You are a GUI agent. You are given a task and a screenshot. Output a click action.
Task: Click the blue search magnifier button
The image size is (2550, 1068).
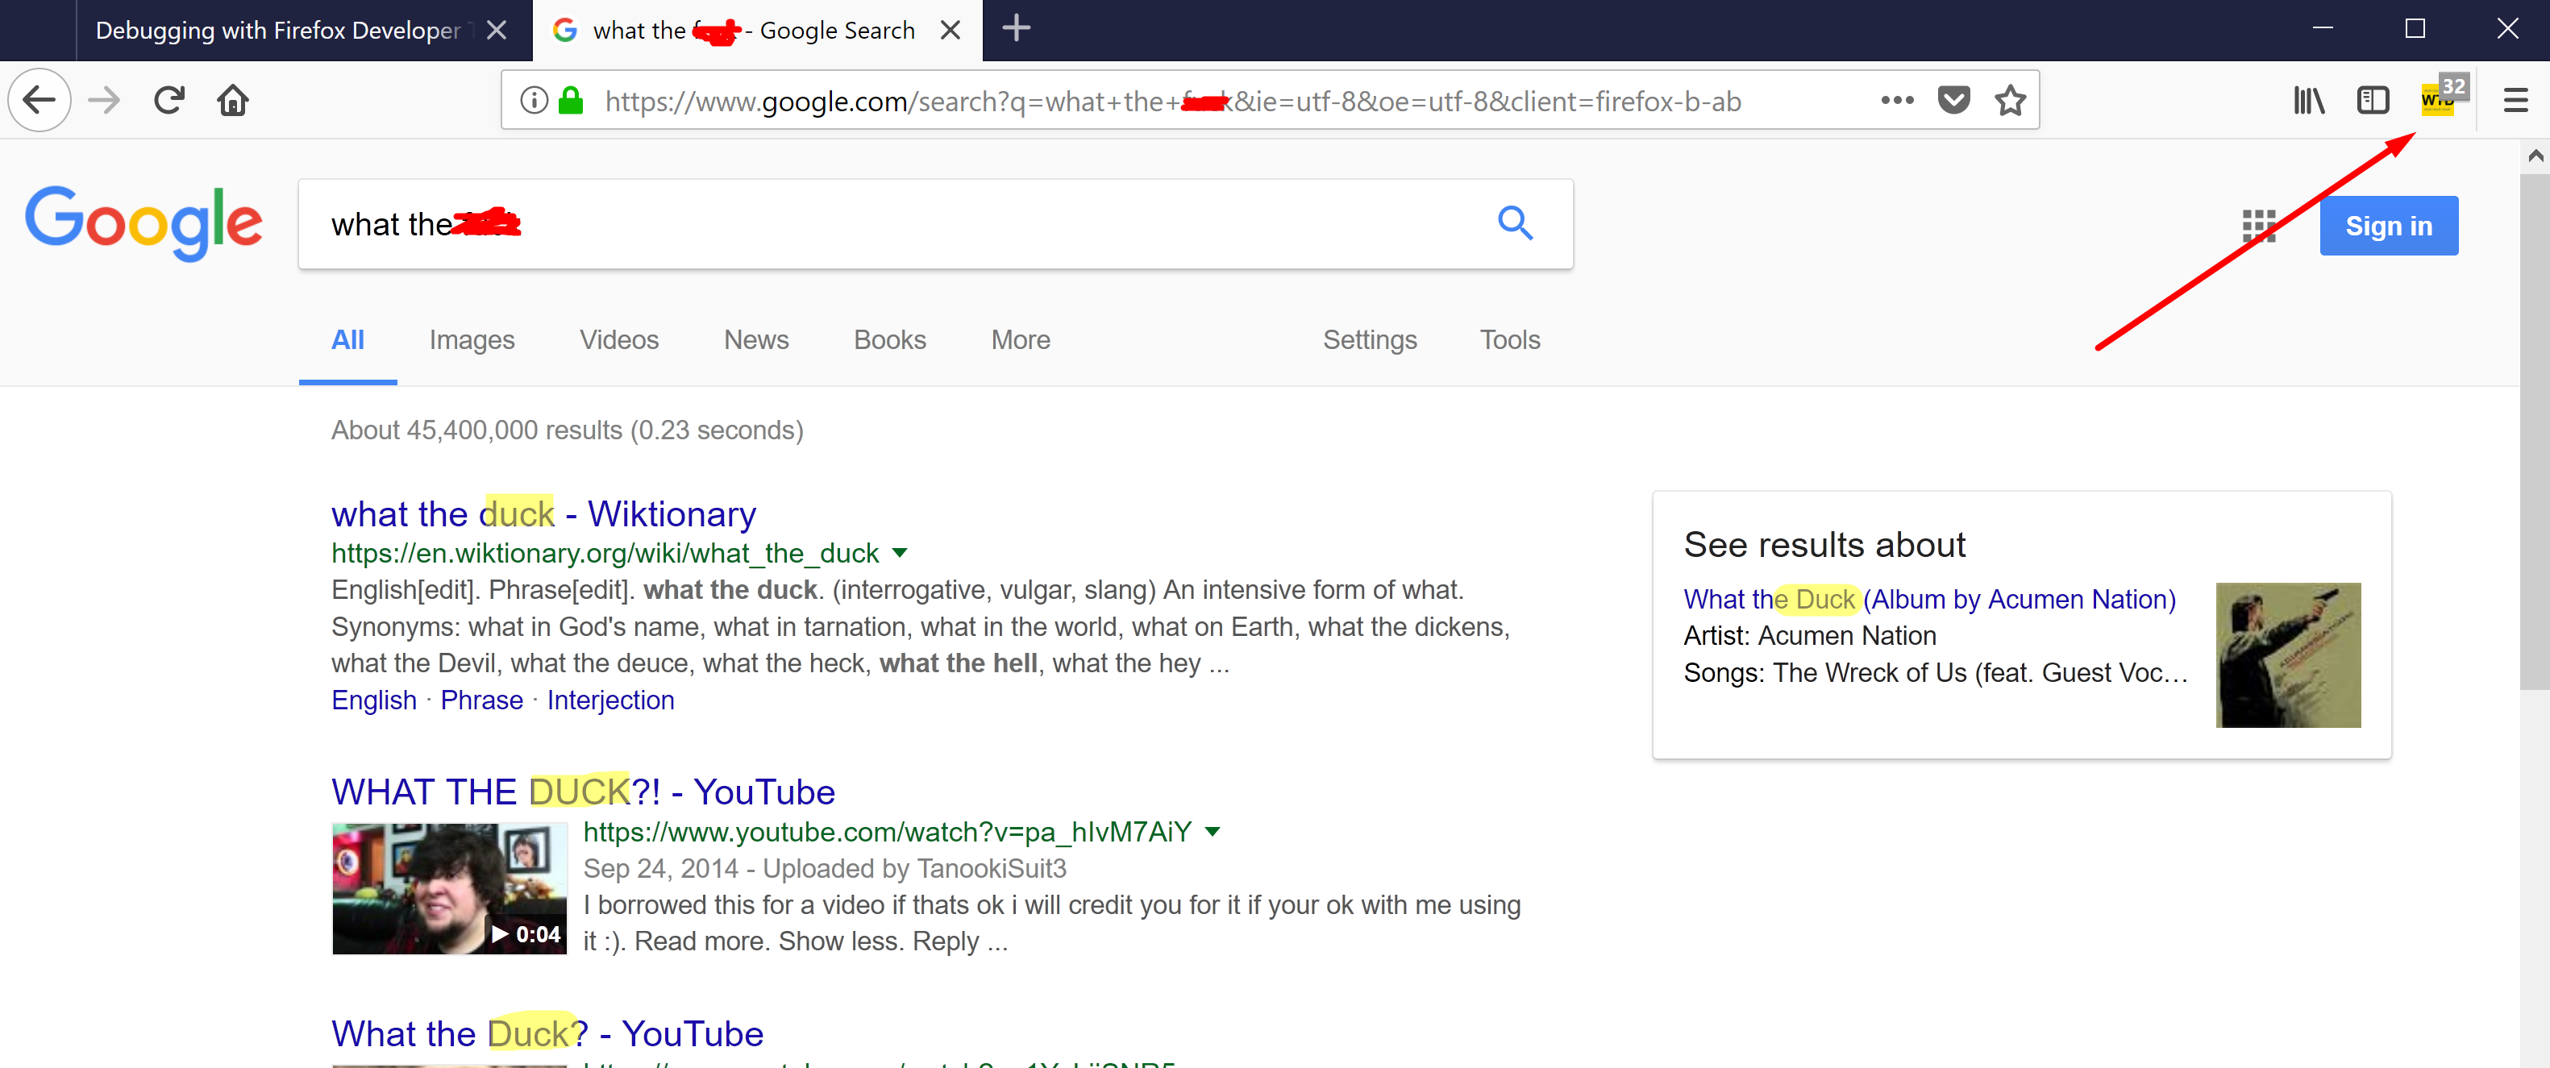click(x=1515, y=224)
